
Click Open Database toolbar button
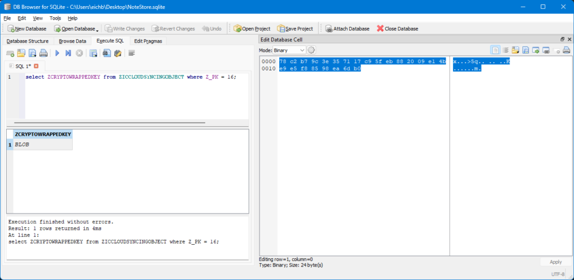point(74,29)
